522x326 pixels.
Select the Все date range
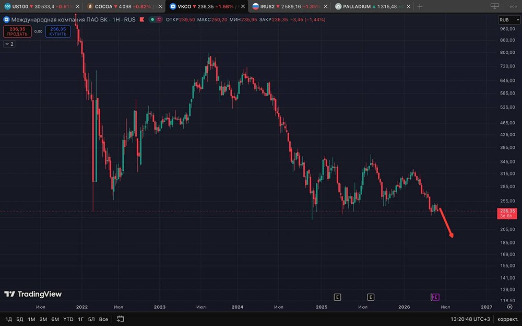[x=103, y=319]
